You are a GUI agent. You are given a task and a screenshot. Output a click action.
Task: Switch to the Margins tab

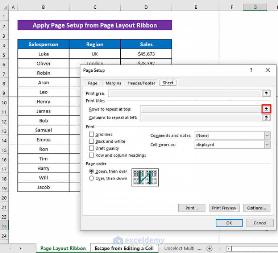(113, 83)
